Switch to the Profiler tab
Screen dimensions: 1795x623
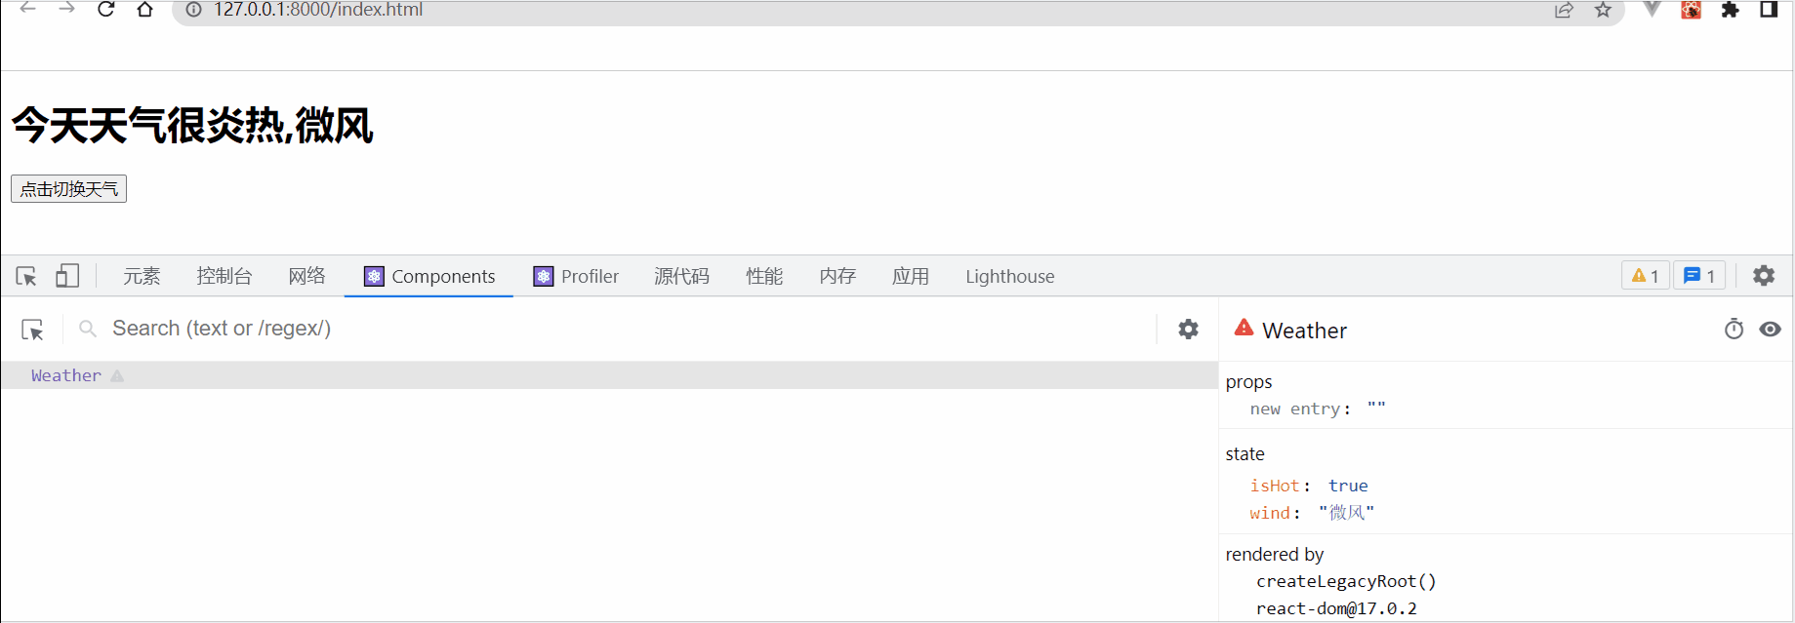pyautogui.click(x=576, y=277)
